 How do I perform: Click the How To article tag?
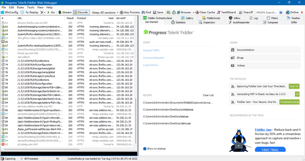coord(294,86)
